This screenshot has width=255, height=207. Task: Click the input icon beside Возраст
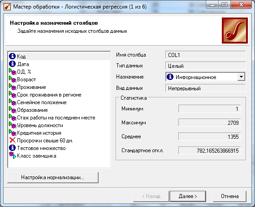13,79
